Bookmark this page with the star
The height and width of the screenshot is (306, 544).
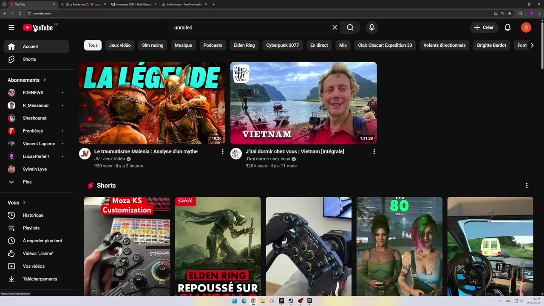[x=510, y=13]
